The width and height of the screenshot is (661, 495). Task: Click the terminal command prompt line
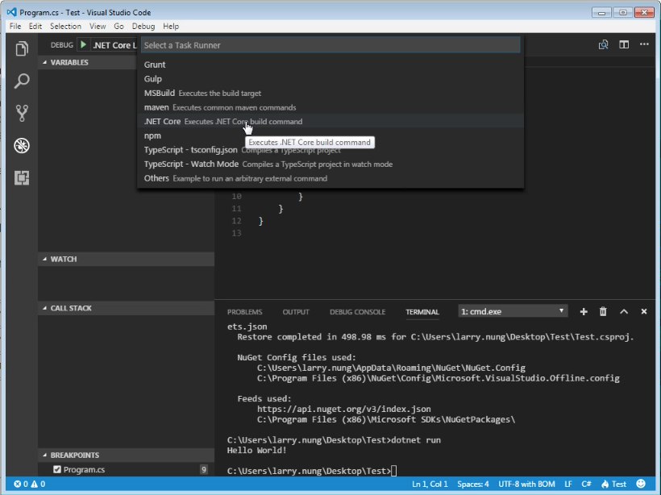pos(312,471)
